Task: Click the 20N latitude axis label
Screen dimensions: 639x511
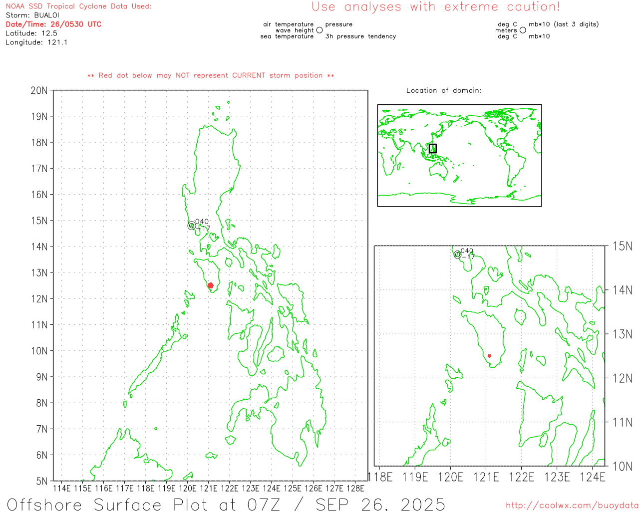Action: tap(39, 90)
